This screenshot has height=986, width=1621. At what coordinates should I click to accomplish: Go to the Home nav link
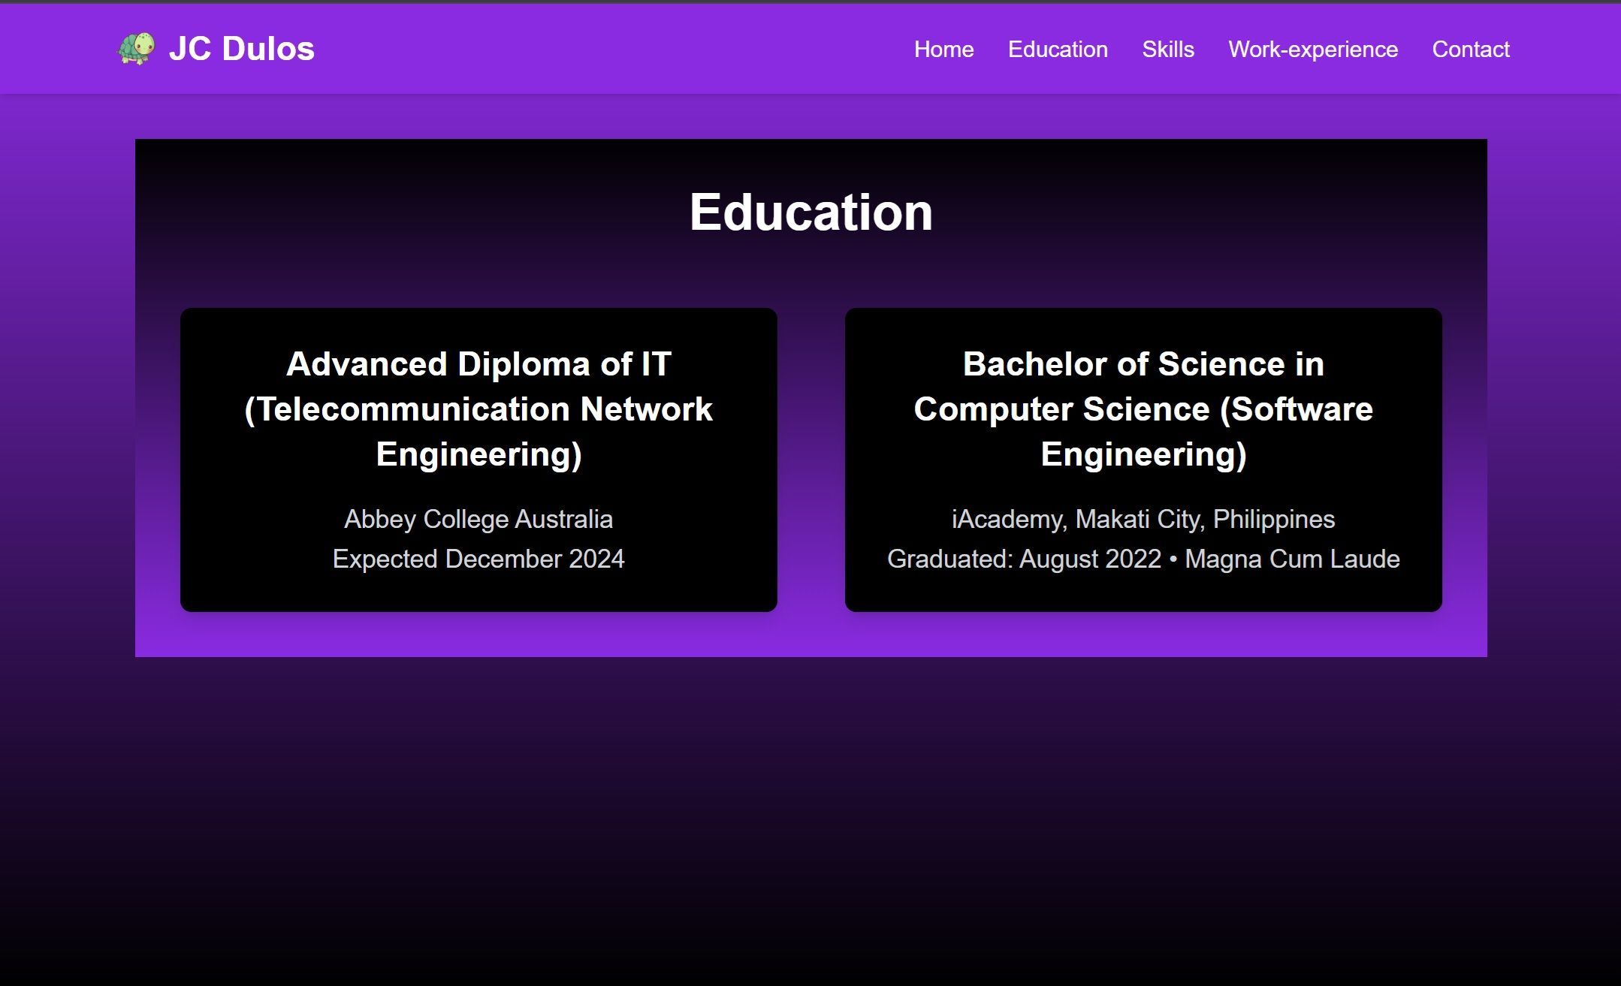click(943, 50)
